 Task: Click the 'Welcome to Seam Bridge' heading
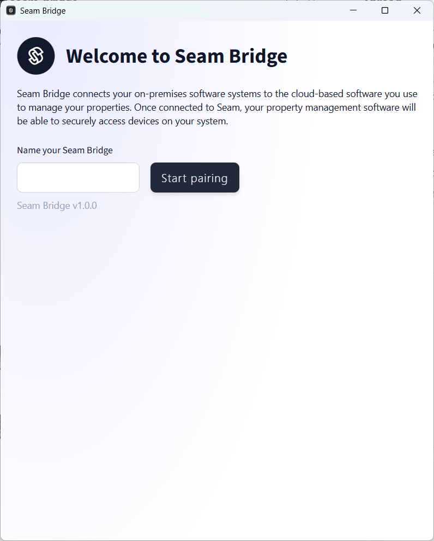coord(176,56)
